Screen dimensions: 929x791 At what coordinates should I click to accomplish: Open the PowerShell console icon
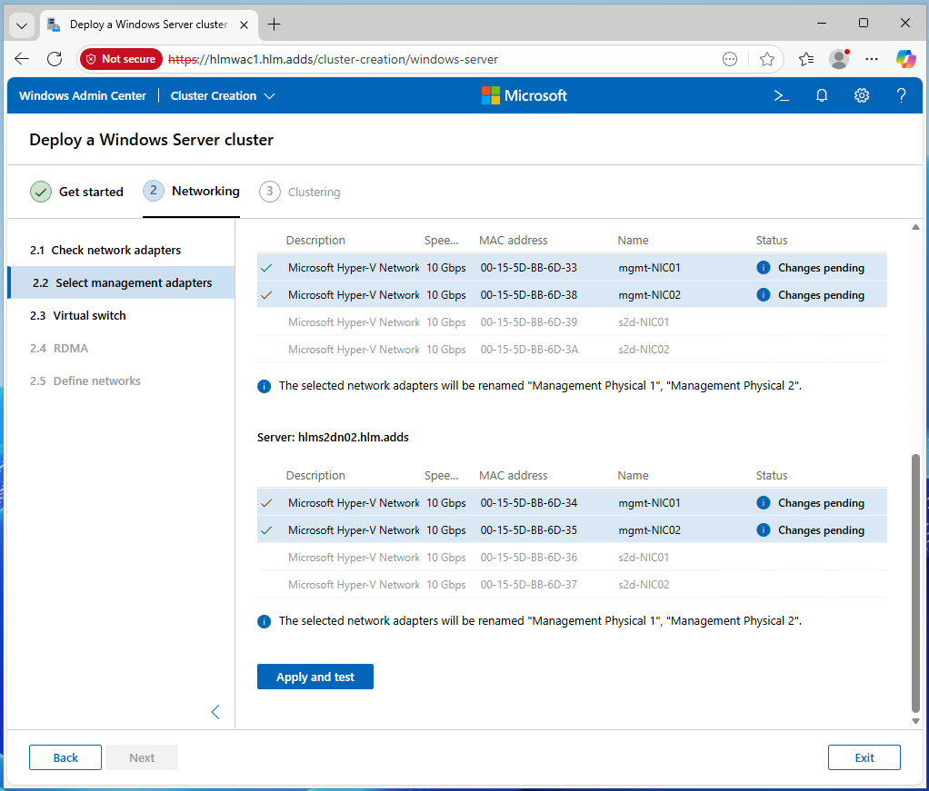781,95
